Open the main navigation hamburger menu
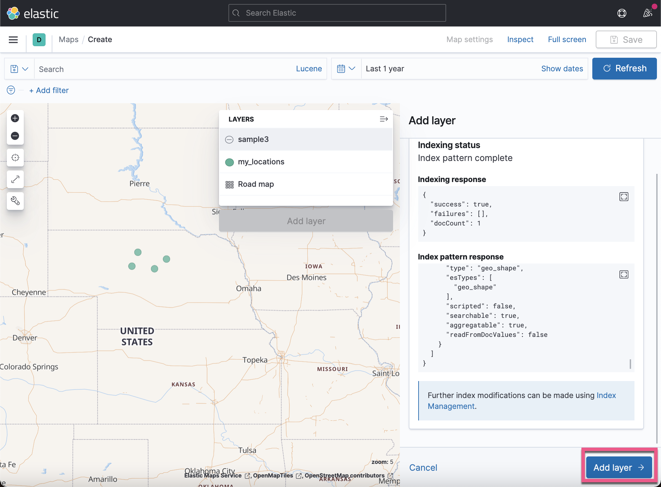 (13, 39)
